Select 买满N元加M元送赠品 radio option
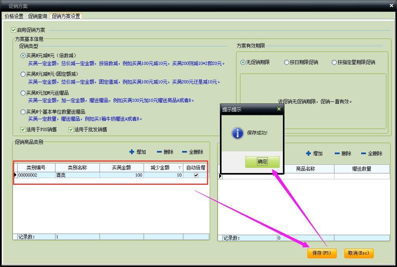Screen dimensions: 397x267 (23, 93)
